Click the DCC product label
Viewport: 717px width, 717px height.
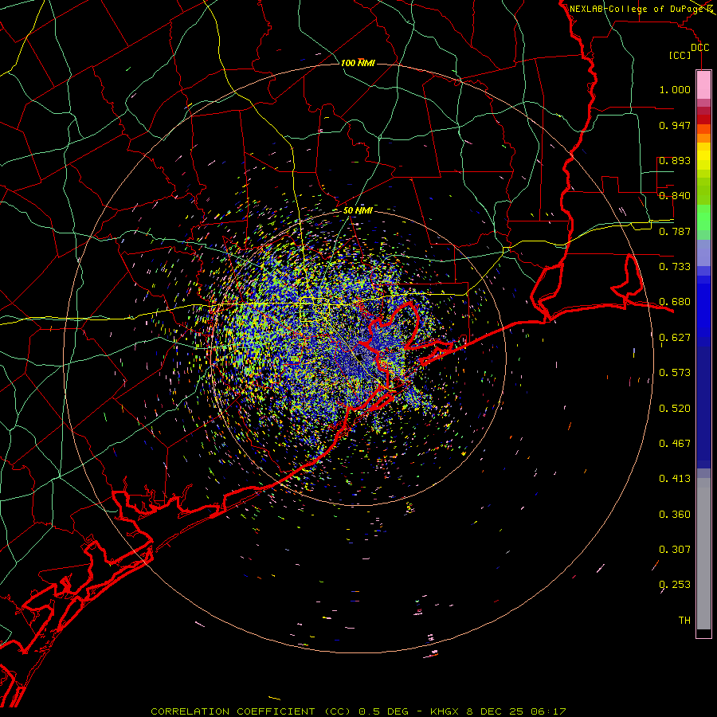700,48
